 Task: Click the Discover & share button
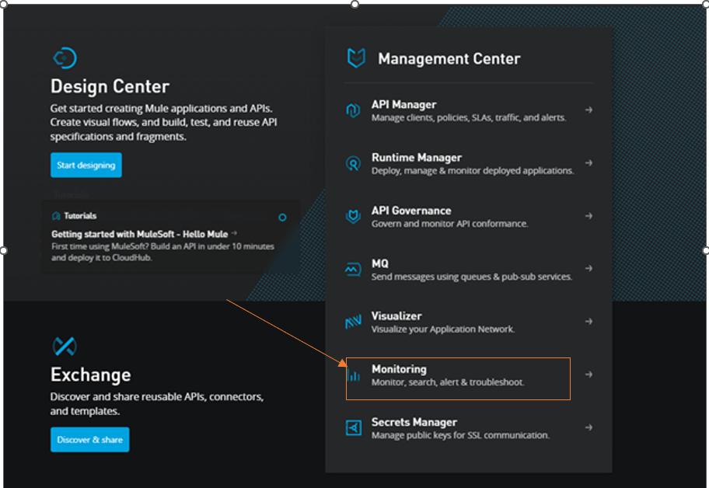(x=89, y=439)
